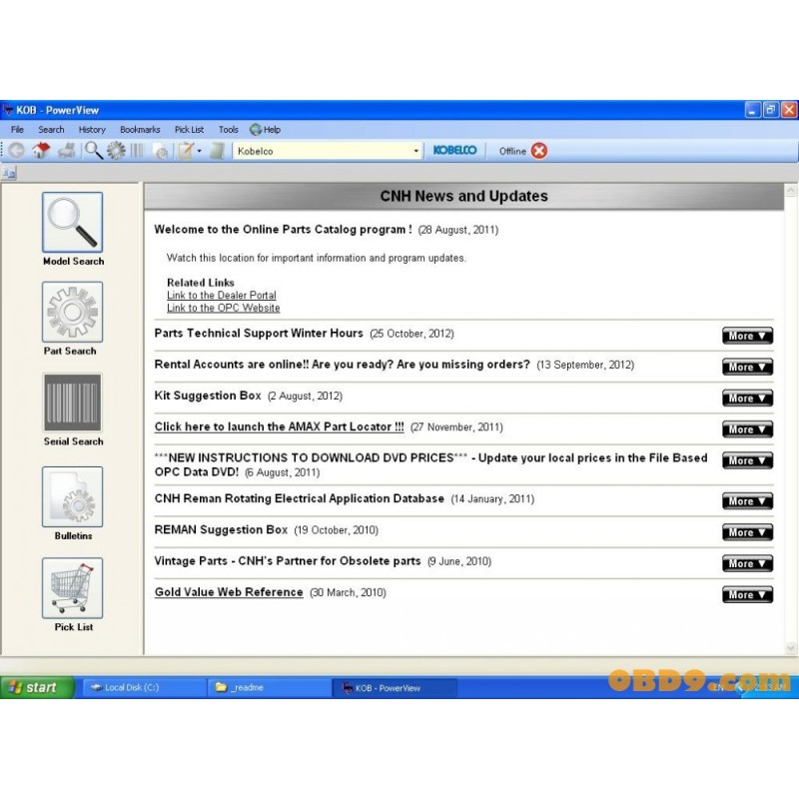Viewport: 799px width, 799px height.
Task: Open the Search menu
Action: click(x=51, y=130)
